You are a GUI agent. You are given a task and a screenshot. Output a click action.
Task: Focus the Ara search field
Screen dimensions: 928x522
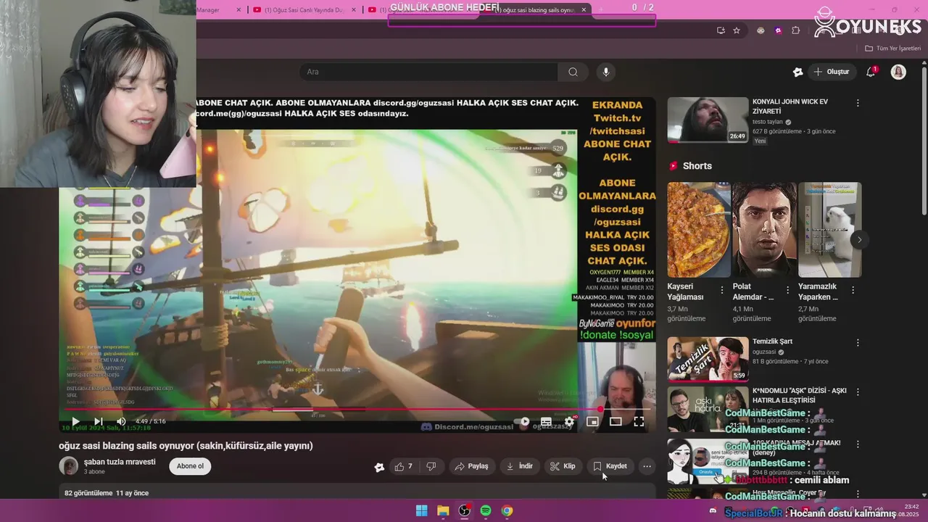(428, 72)
